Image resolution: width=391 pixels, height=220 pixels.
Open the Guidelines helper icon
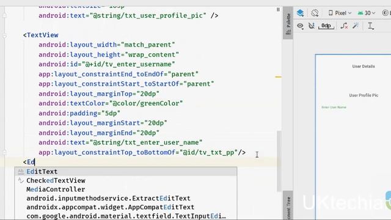pos(371,26)
